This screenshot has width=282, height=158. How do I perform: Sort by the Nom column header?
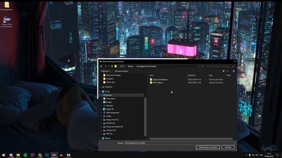[x=152, y=75]
